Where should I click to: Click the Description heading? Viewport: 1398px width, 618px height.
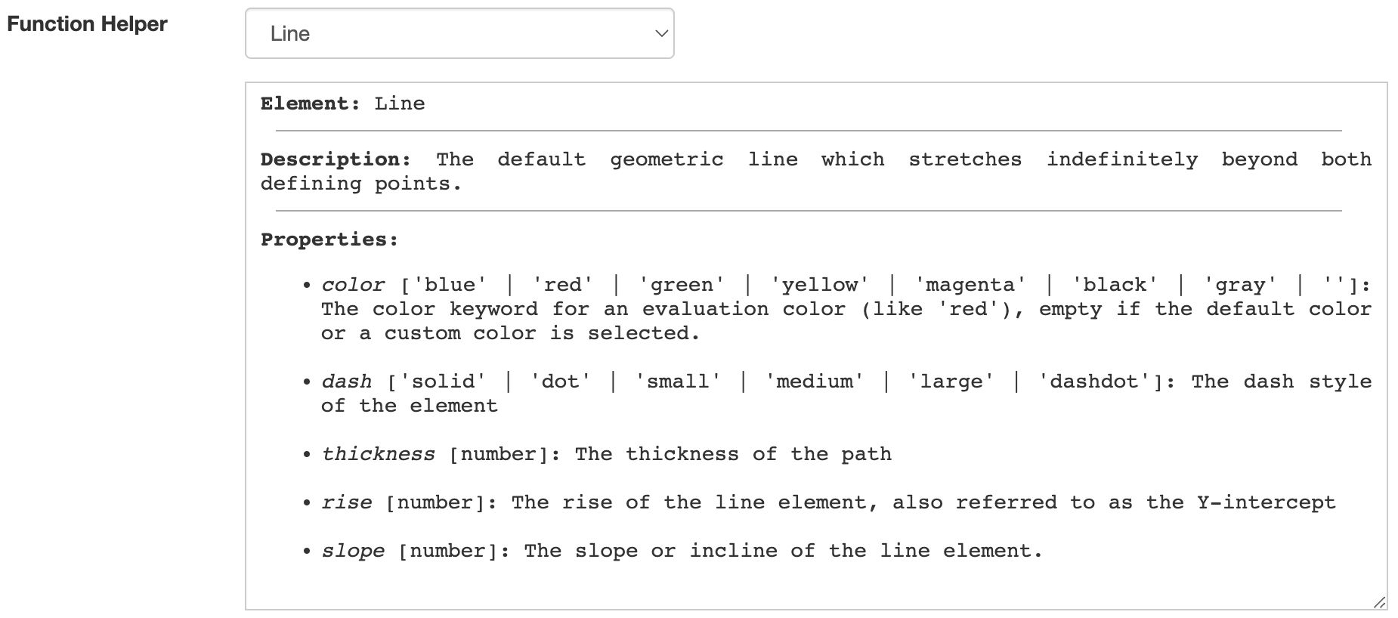pos(335,159)
